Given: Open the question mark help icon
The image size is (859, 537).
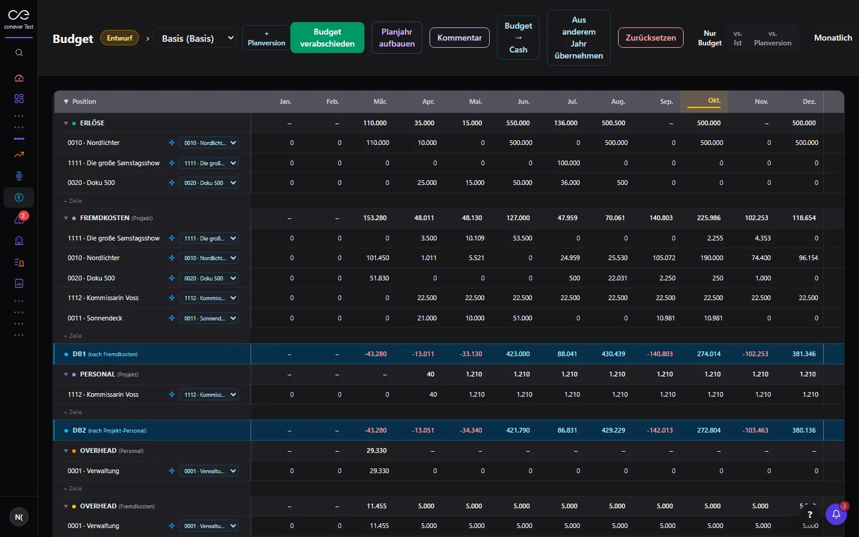Looking at the screenshot, I should [809, 514].
